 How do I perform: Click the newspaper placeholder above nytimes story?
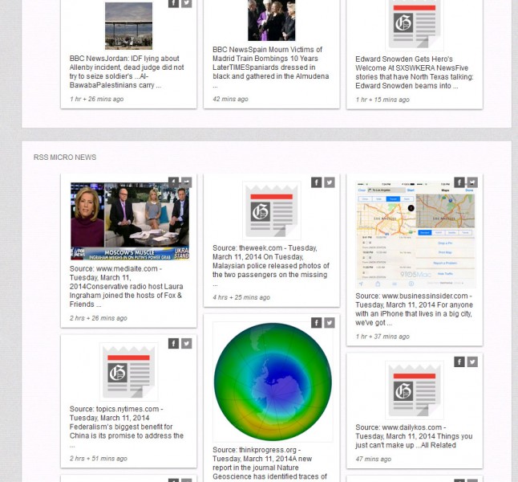128,371
